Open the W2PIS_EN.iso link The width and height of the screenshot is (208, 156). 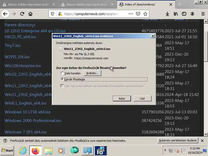17,57
